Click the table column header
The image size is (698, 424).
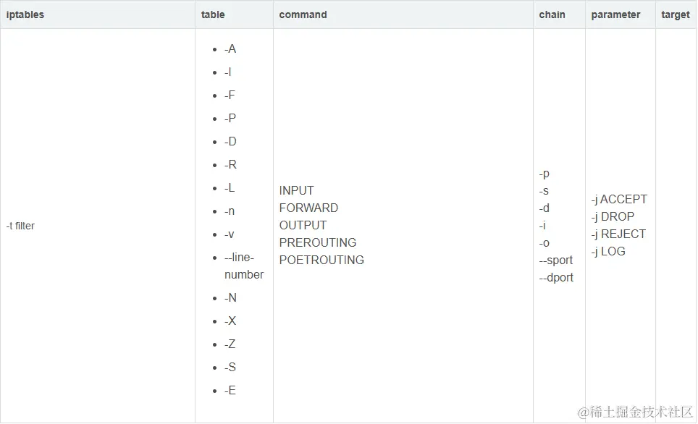pyautogui.click(x=213, y=14)
